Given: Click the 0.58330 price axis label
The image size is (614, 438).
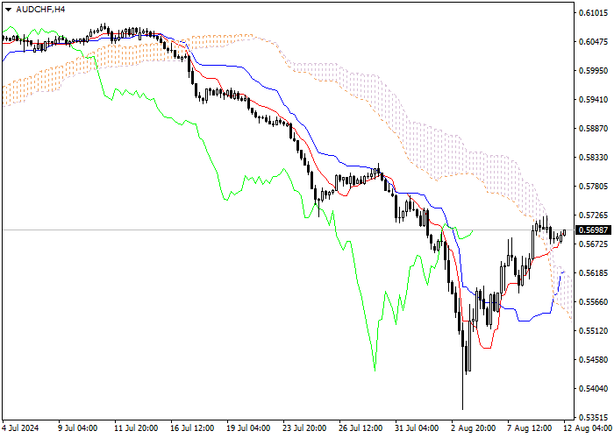Looking at the screenshot, I should tap(593, 158).
